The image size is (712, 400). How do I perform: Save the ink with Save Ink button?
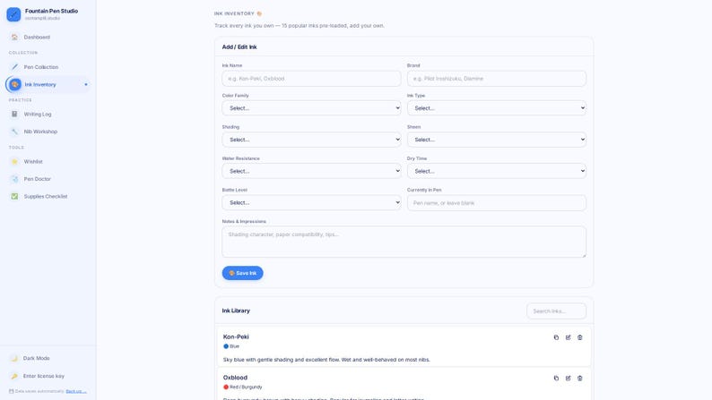point(242,273)
